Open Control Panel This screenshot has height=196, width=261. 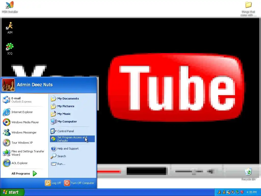72,131
